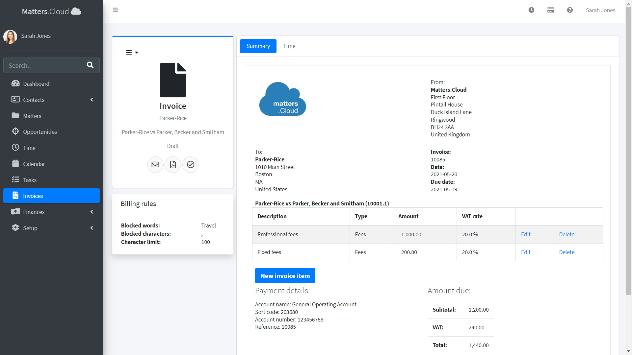The height and width of the screenshot is (355, 632).
Task: Select the Summary tab
Action: pos(258,46)
